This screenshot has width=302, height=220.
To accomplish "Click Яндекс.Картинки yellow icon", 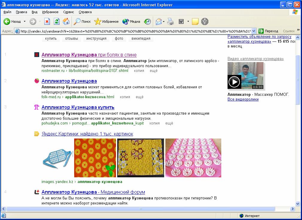I will (36, 134).
